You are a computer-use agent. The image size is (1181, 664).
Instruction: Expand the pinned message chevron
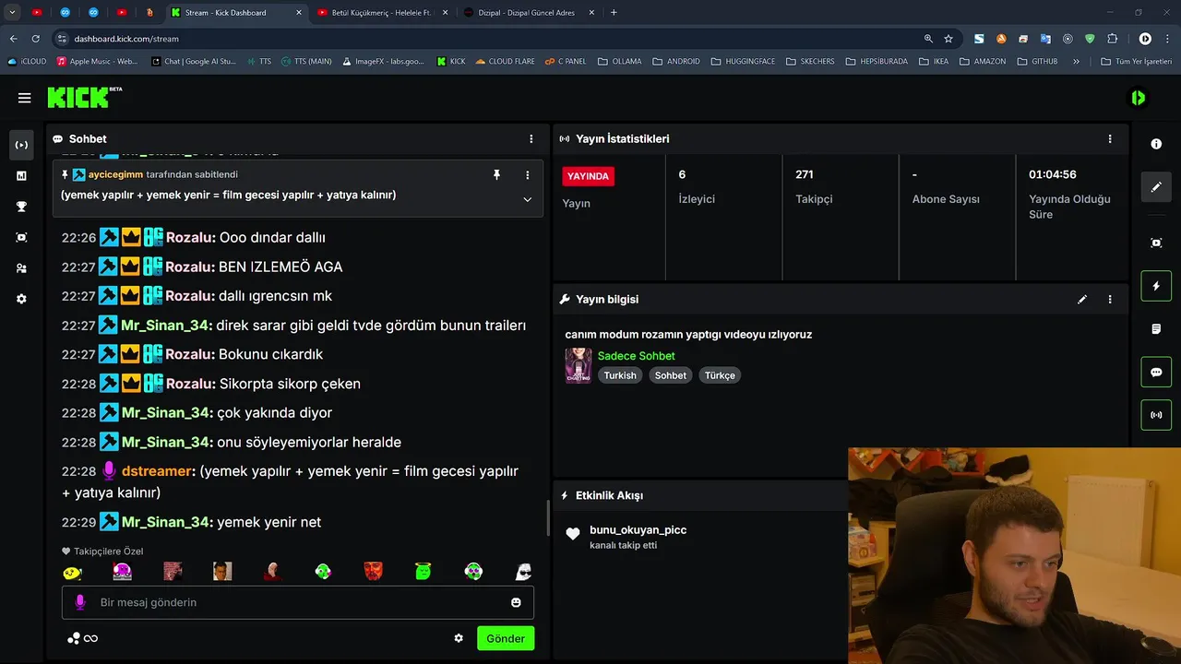[528, 199]
